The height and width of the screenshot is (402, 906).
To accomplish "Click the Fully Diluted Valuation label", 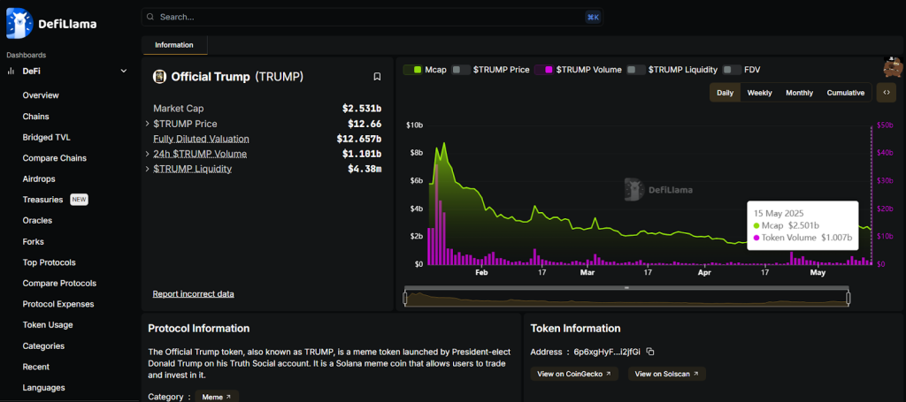I will 201,139.
